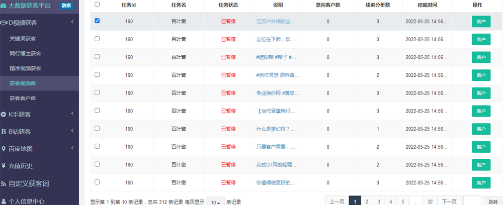Toggle the select-all checkbox in table header
This screenshot has height=205, width=503.
coord(97,4)
